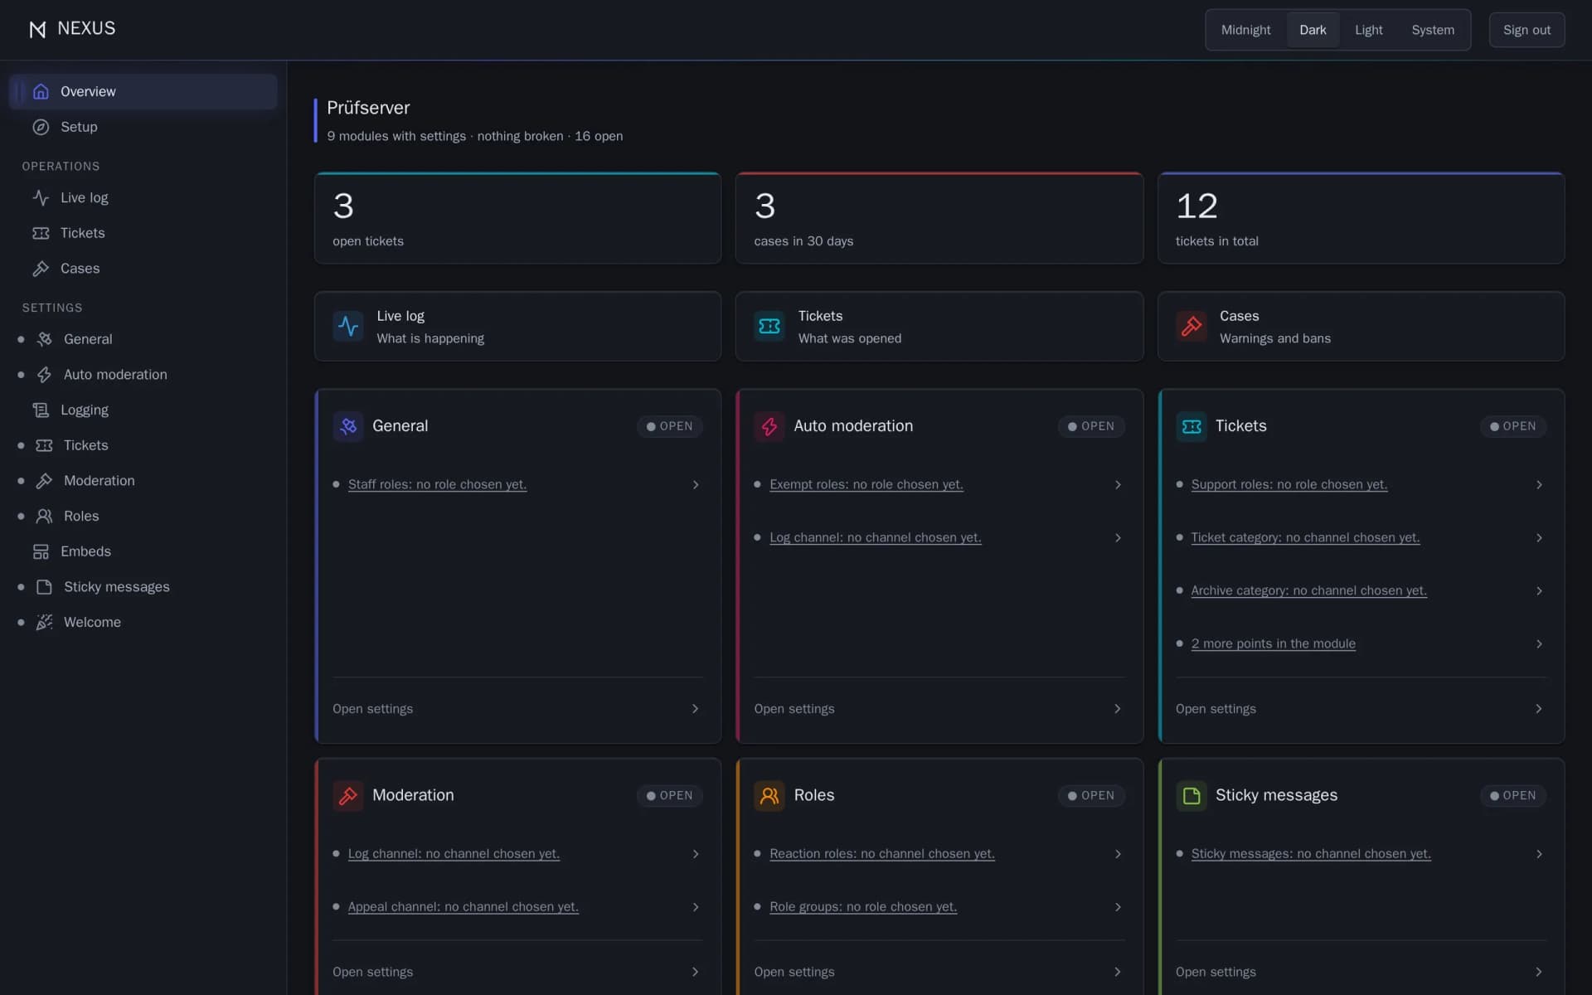This screenshot has height=995, width=1592.
Task: Click the 3 open tickets stat card
Action: point(517,218)
